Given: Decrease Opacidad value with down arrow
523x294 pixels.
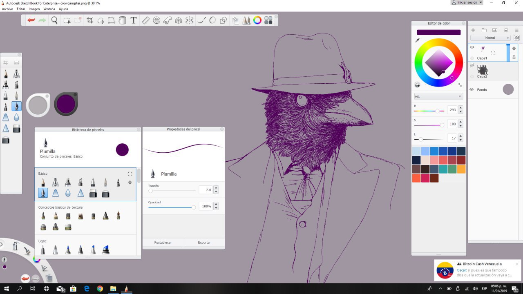Looking at the screenshot, I should (x=216, y=208).
